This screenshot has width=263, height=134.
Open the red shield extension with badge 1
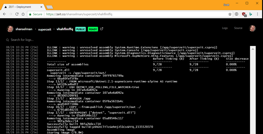click(x=244, y=14)
